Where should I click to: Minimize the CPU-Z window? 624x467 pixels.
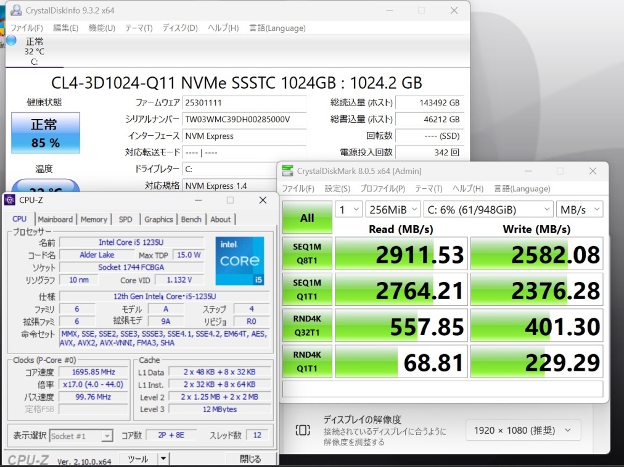[198, 200]
